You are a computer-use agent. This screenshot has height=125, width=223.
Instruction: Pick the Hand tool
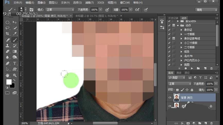7,75
